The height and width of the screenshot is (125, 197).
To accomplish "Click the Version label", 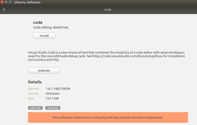I will [x=34, y=88].
